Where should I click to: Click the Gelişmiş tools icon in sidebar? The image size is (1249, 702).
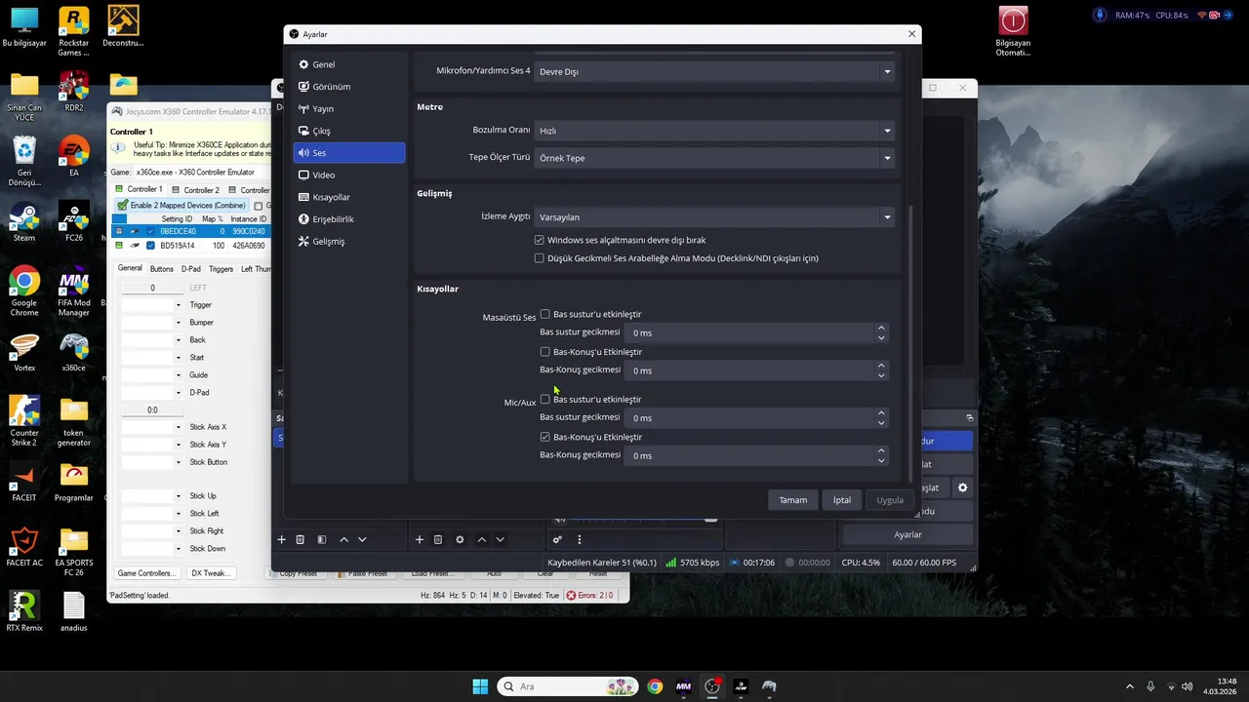(303, 241)
